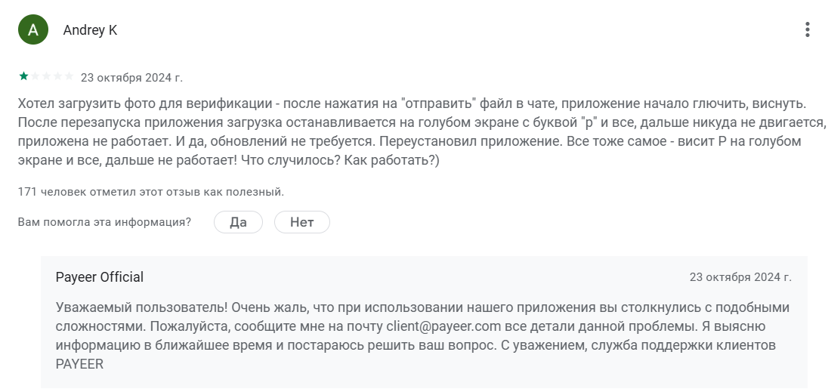This screenshot has height=389, width=828.
Task: Click Andrey K's green avatar icon
Action: coord(32,30)
